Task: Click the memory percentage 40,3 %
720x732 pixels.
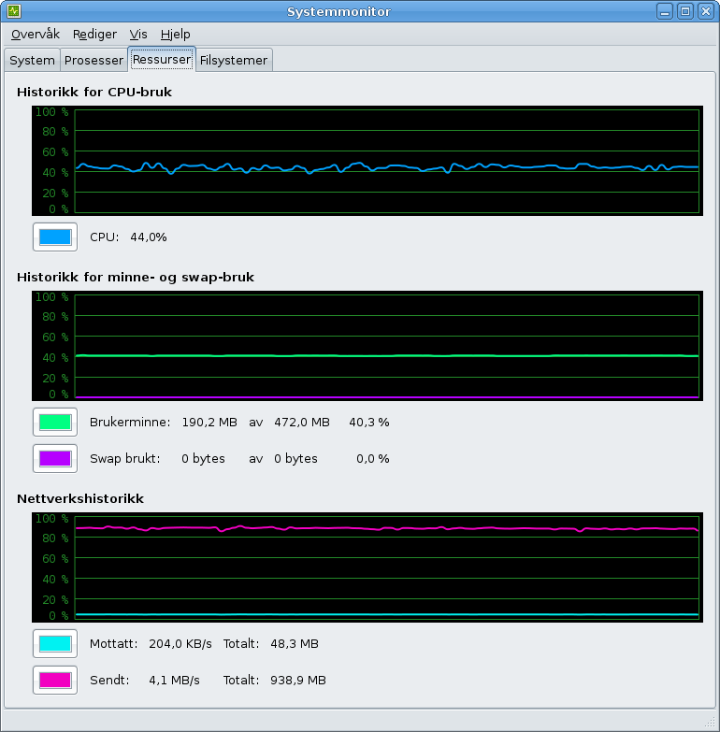Action: tap(368, 423)
